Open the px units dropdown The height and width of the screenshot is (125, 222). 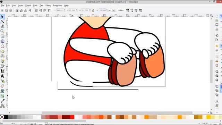[113, 10]
